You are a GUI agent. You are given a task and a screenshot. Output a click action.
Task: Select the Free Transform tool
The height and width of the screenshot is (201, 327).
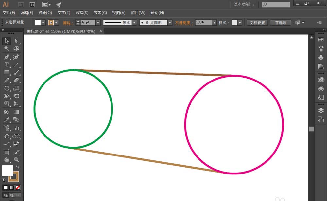coord(16,96)
